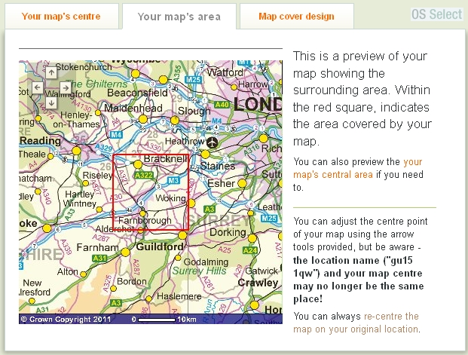Click the Beaconsfield label on the map
Viewport: 468px width, 355px height.
point(137,93)
